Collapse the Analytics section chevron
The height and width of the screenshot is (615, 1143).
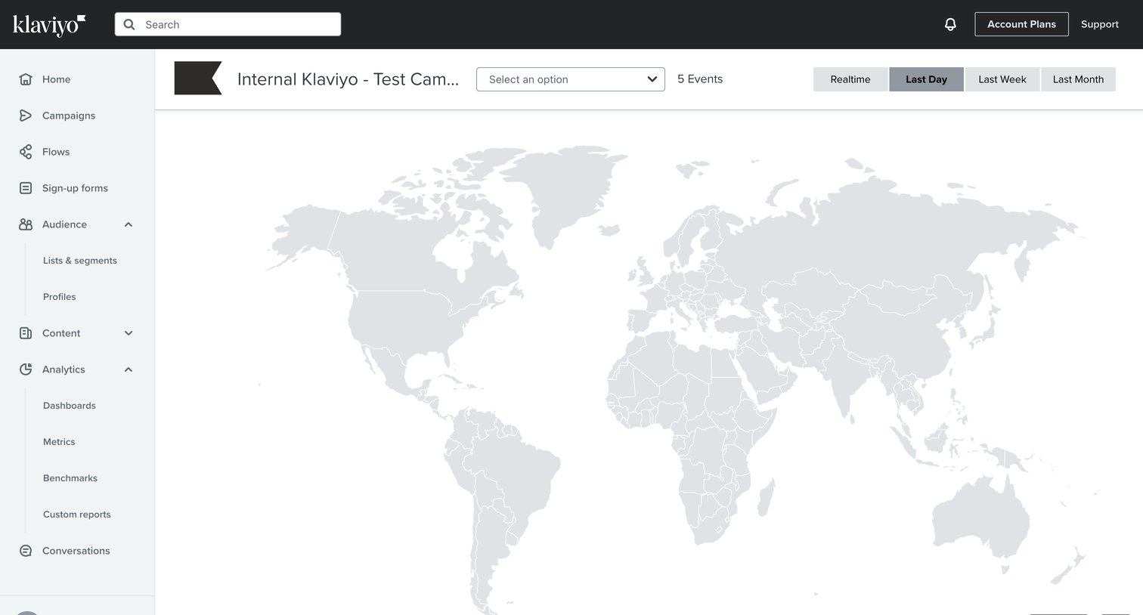[x=129, y=369]
